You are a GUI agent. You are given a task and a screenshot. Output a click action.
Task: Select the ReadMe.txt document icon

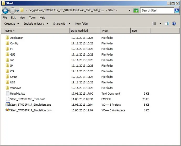pos(7,94)
